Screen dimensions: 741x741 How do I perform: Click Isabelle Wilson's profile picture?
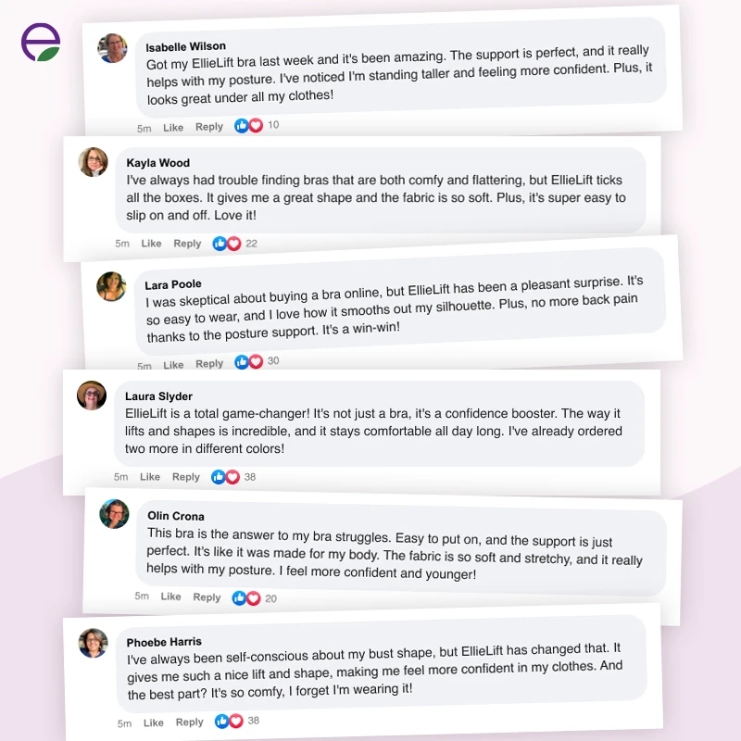click(112, 47)
